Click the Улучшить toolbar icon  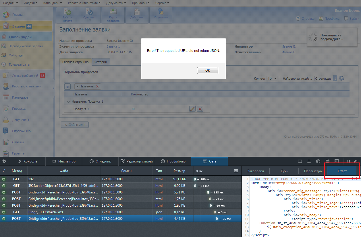(161, 13)
